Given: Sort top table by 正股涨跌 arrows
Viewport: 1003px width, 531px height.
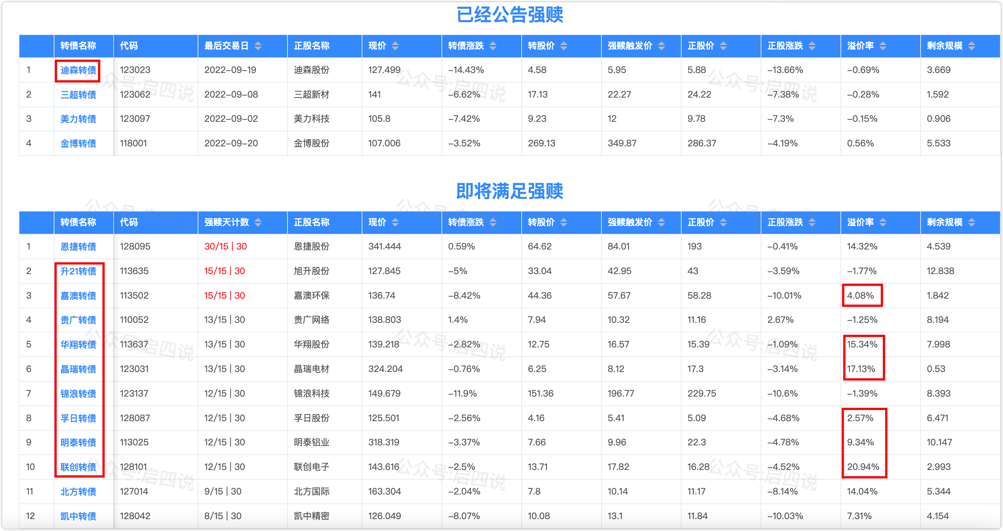Looking at the screenshot, I should pyautogui.click(x=812, y=46).
